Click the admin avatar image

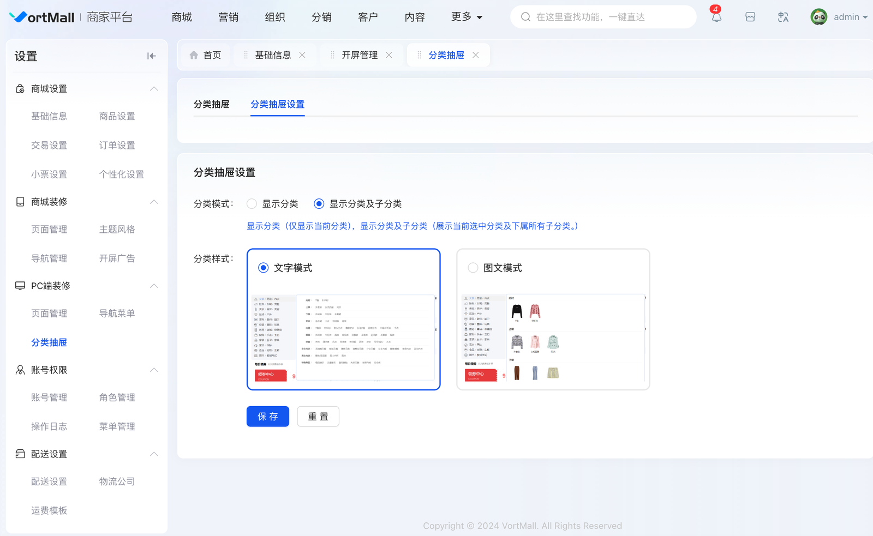[x=818, y=17]
